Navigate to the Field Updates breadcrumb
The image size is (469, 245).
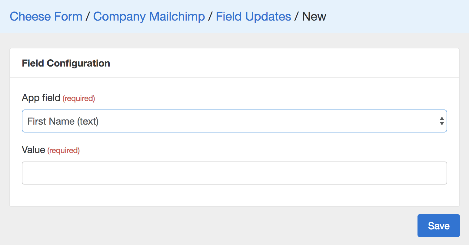(253, 17)
